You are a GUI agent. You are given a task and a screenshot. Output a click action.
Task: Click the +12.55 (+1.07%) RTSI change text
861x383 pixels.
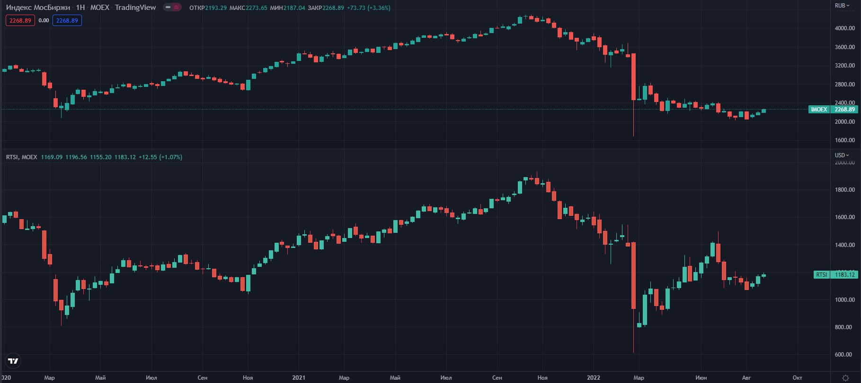(x=160, y=157)
